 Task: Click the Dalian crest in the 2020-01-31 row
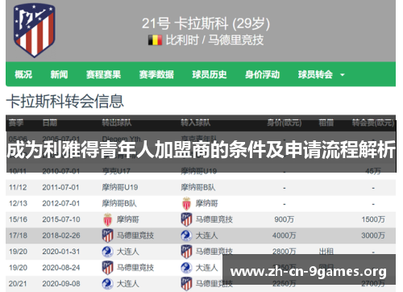[107, 252]
